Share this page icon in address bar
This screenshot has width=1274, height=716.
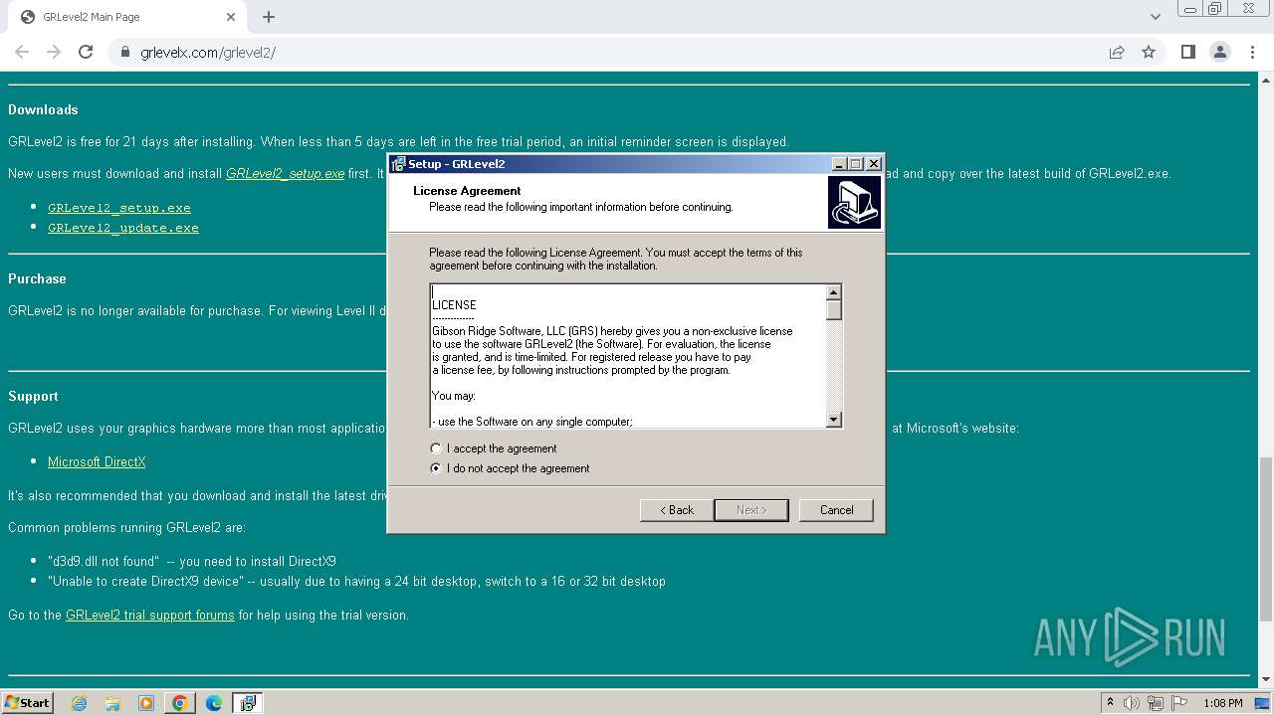coord(1117,52)
